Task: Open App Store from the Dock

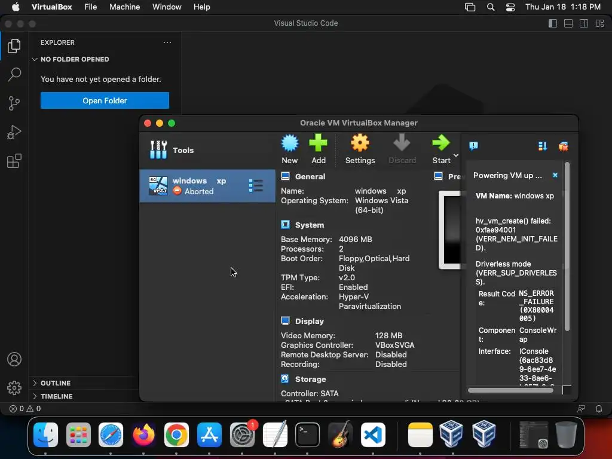Action: pyautogui.click(x=209, y=434)
